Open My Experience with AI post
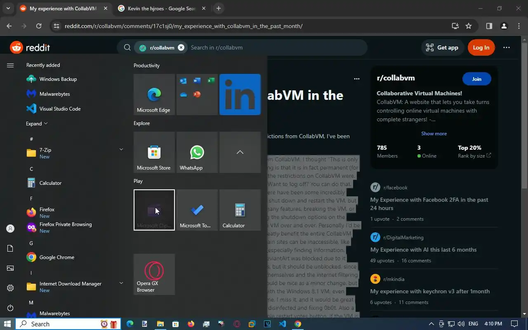Viewport: 528px width, 330px height. coord(423,250)
